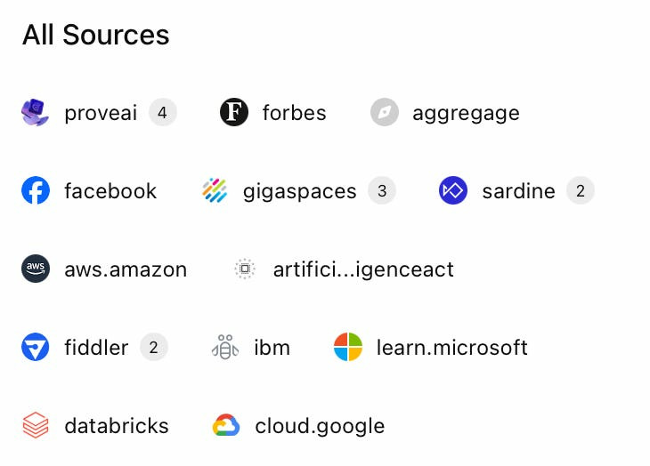650x466 pixels.
Task: Click the fiddler count badge 2
Action: 153,347
